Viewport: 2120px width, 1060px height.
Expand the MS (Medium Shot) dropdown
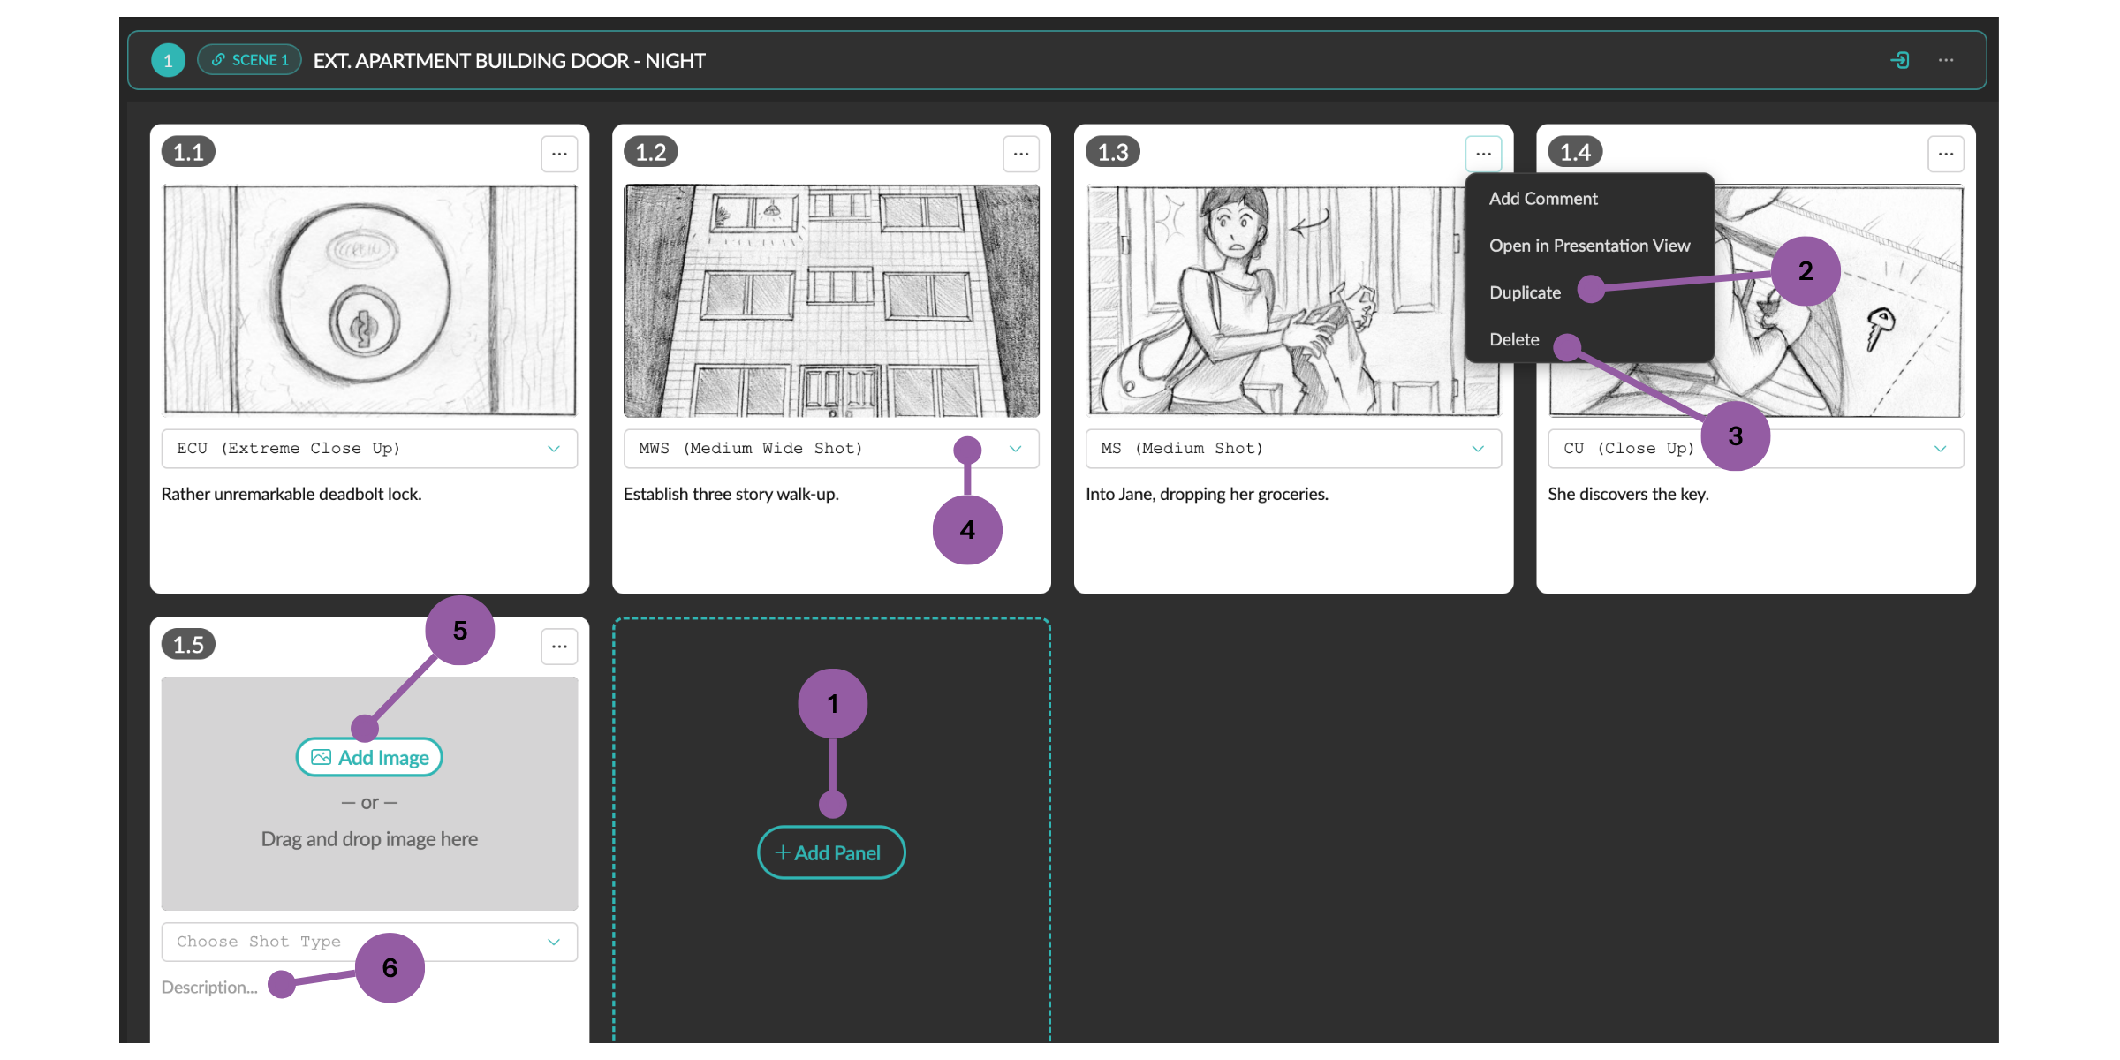tap(1293, 449)
